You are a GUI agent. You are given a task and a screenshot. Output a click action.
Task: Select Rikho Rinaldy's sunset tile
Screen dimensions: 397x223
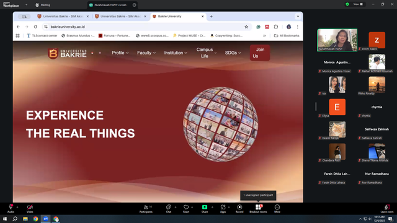(x=377, y=85)
